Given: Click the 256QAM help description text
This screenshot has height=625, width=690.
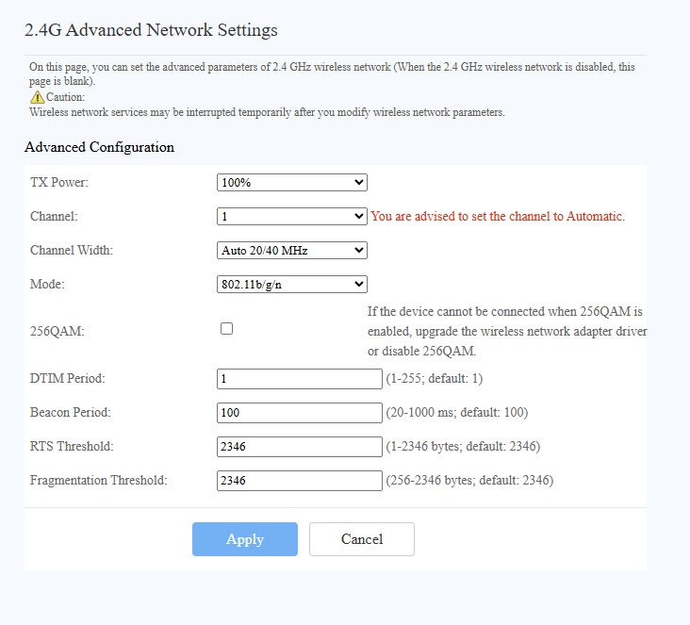Looking at the screenshot, I should 506,331.
